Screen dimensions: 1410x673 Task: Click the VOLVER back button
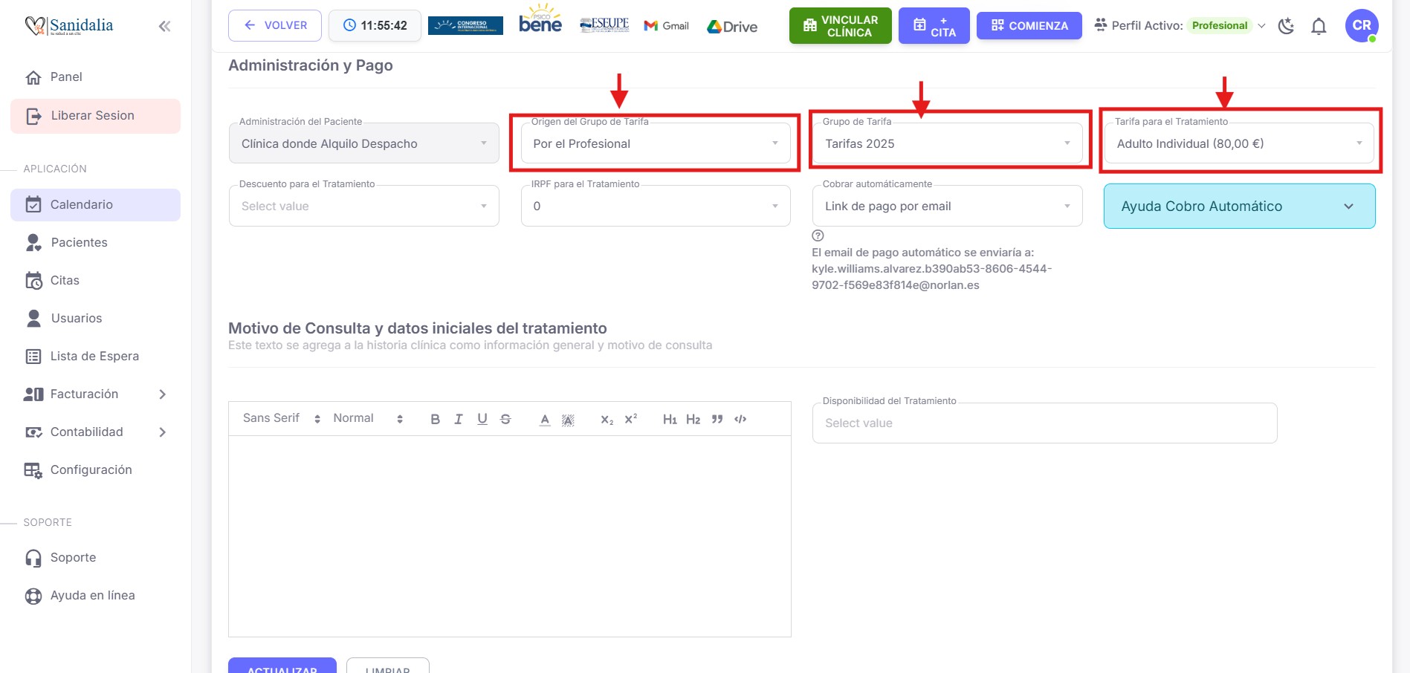275,25
